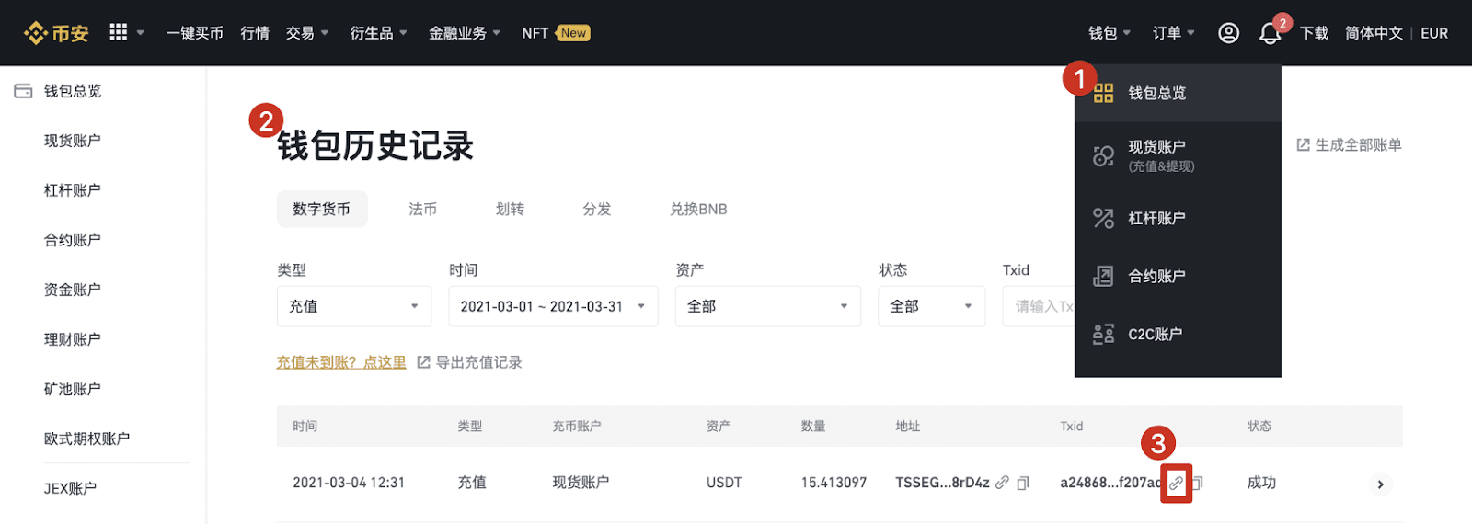The width and height of the screenshot is (1472, 524).
Task: Copy the deposit address TSSEG...8rD4z
Action: (1022, 483)
